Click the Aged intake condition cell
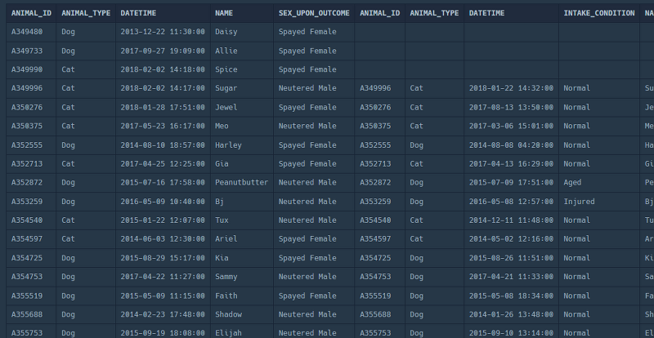The height and width of the screenshot is (338, 654). tap(572, 182)
